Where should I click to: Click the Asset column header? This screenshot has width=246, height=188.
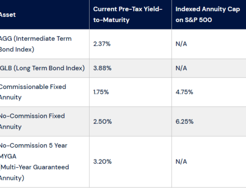click(8, 15)
